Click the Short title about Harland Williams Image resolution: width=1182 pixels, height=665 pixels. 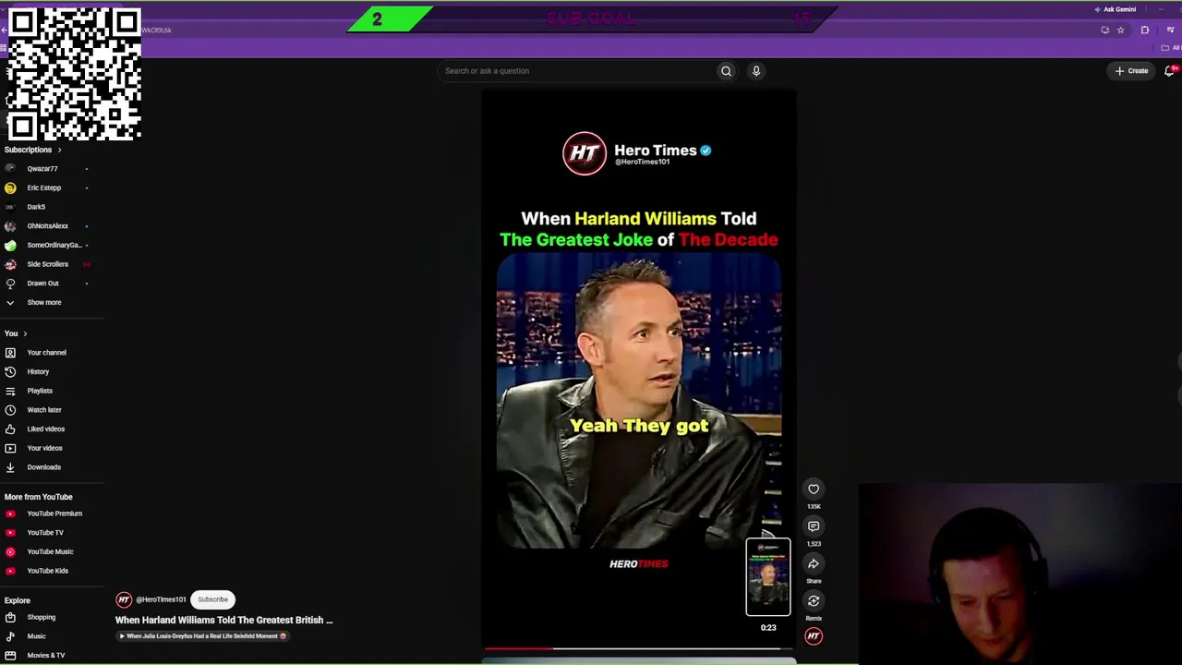pos(223,620)
